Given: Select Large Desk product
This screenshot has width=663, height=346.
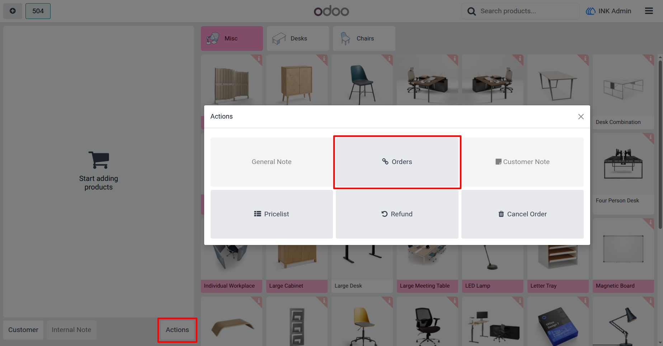Looking at the screenshot, I should [362, 269].
